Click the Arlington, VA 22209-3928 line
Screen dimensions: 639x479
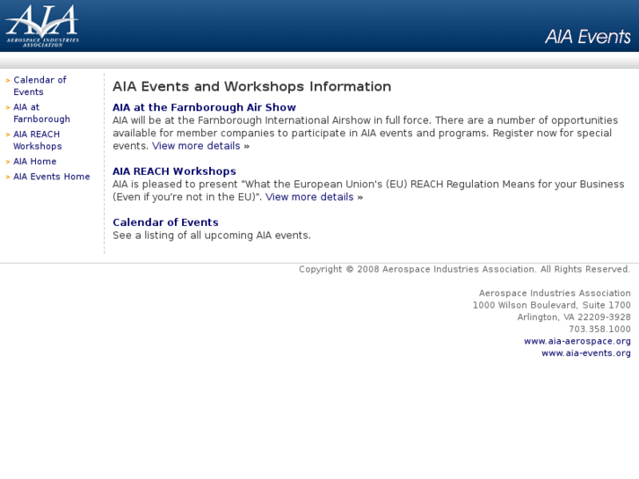click(x=574, y=317)
